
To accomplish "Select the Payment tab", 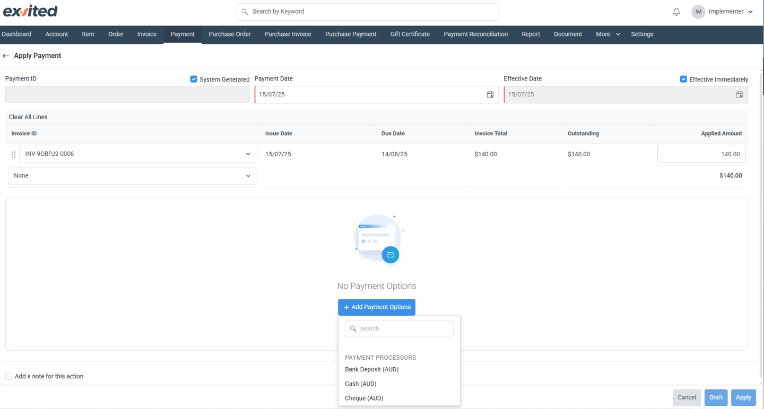I will point(183,34).
